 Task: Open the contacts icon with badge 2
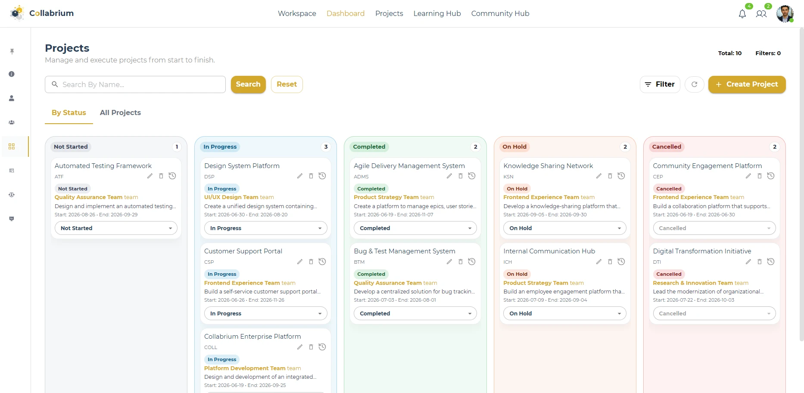point(761,14)
